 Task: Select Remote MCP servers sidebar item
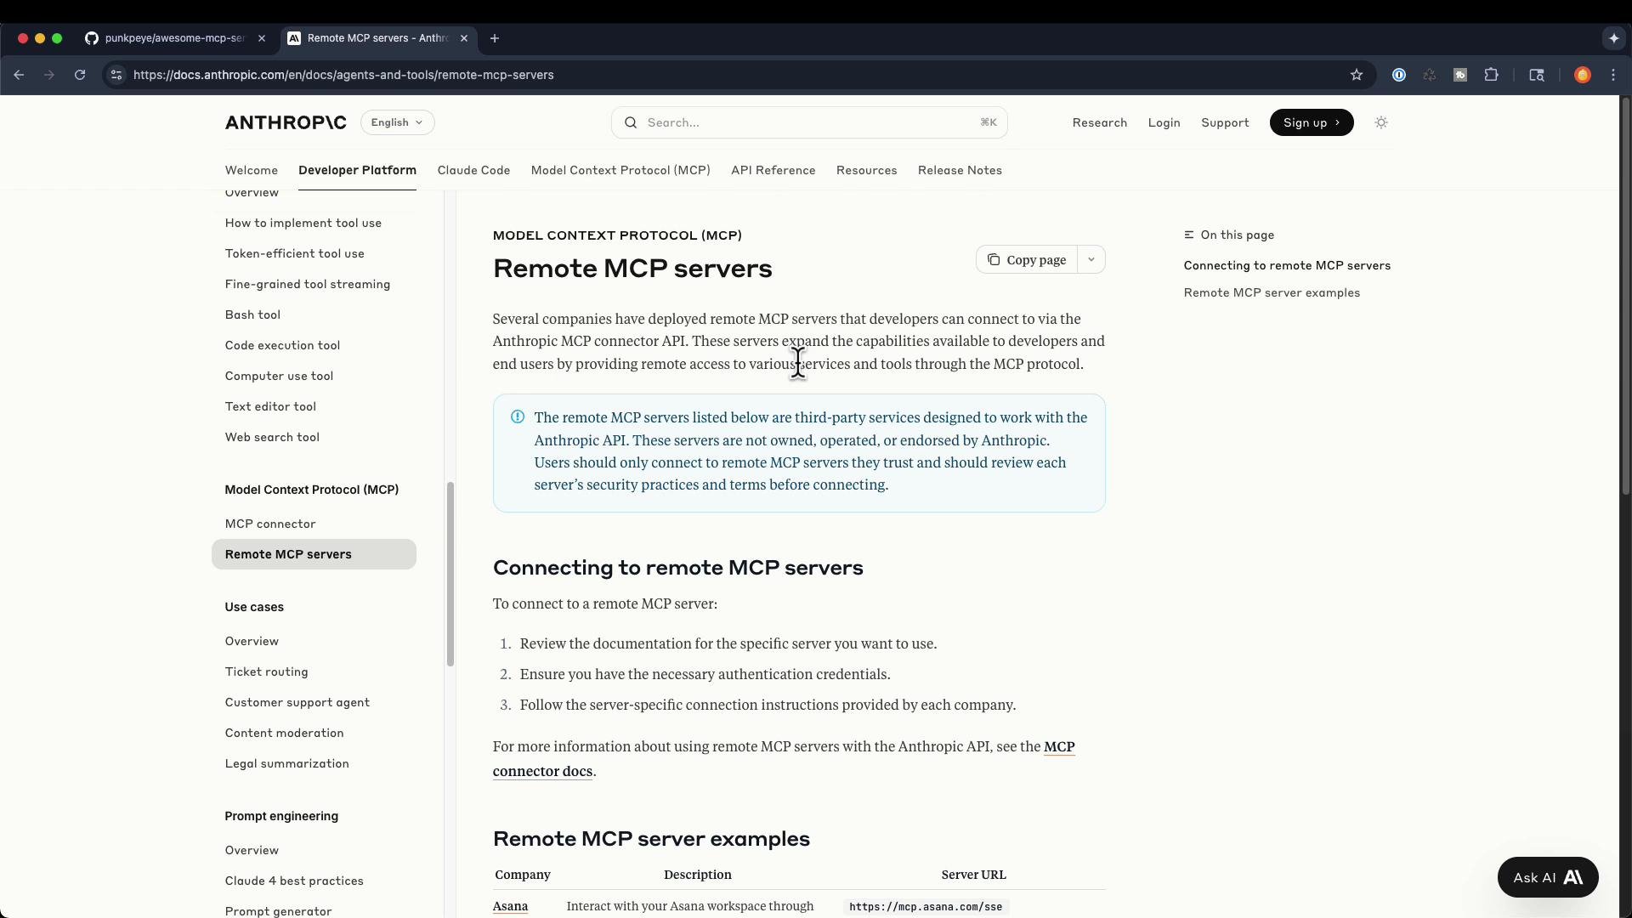(x=314, y=554)
